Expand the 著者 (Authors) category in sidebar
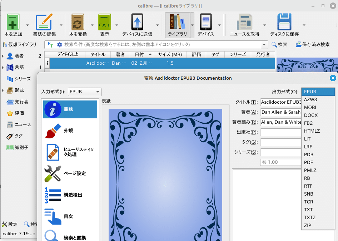 pos(4,56)
